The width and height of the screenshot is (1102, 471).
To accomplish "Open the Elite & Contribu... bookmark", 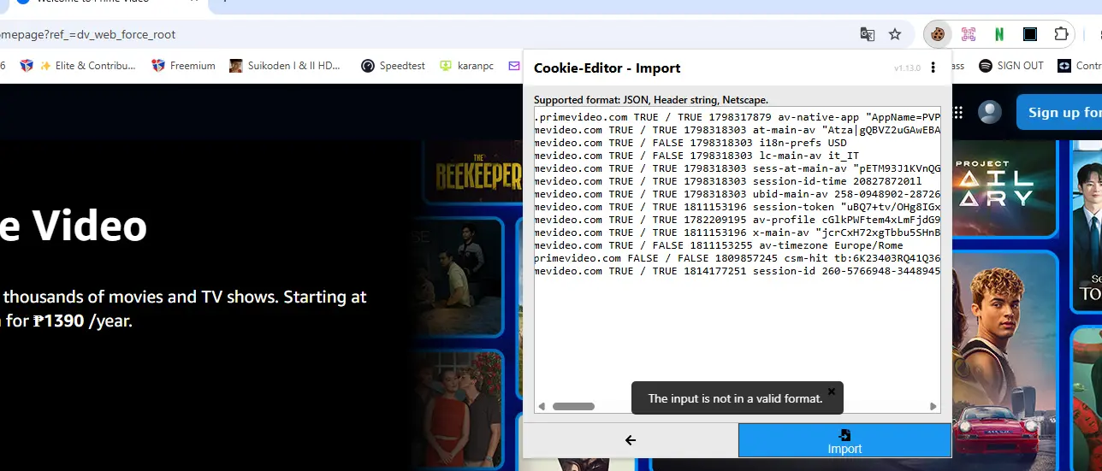I will click(87, 66).
